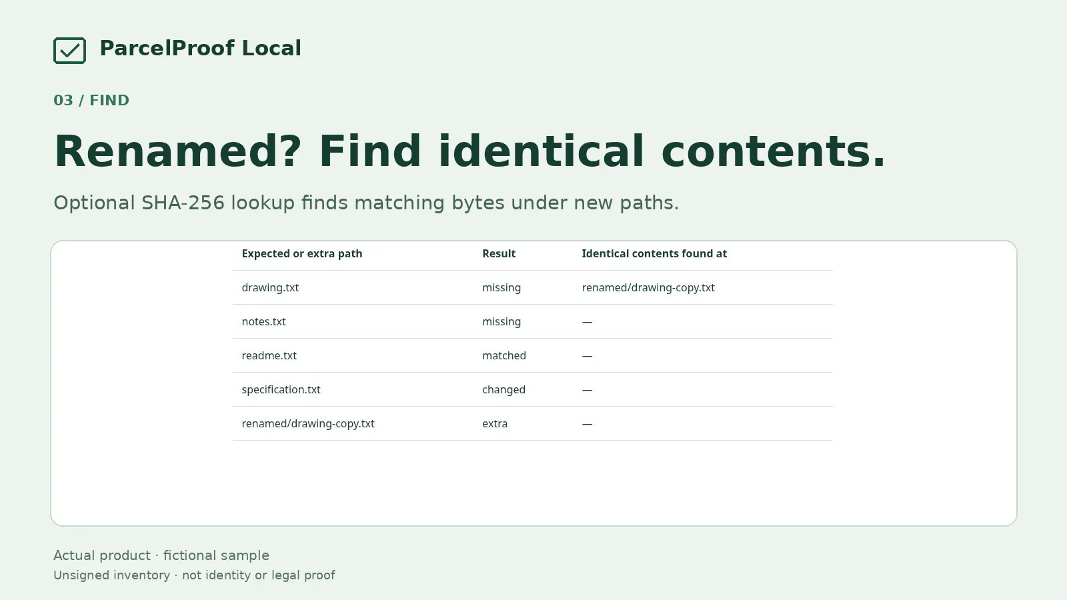The height and width of the screenshot is (600, 1067).
Task: Click the ParcelProof checkmark logo icon
Action: coord(69,51)
